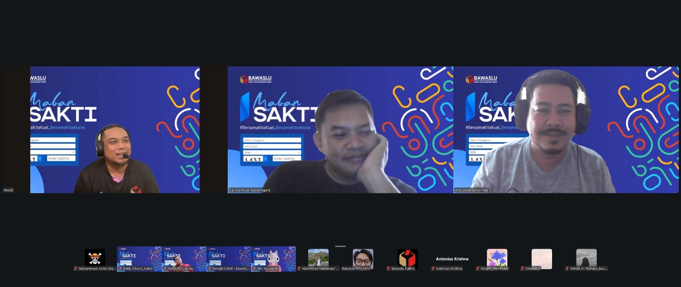Click muted mic icon beside Retno Edi_Berau
The image size is (681, 287).
click(165, 269)
